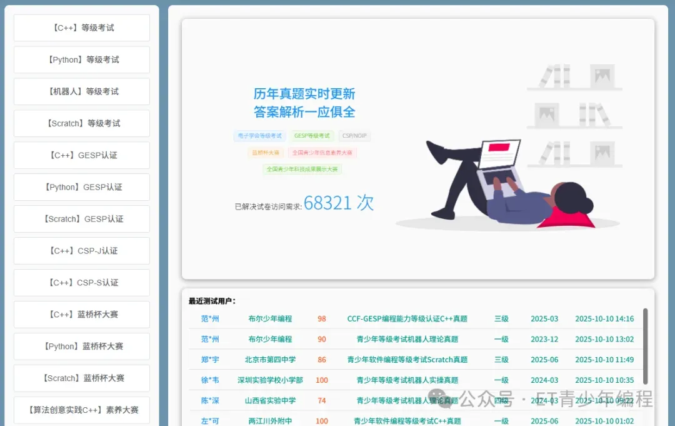Click school 两江川外附中
The width and height of the screenshot is (675, 426).
pyautogui.click(x=270, y=421)
